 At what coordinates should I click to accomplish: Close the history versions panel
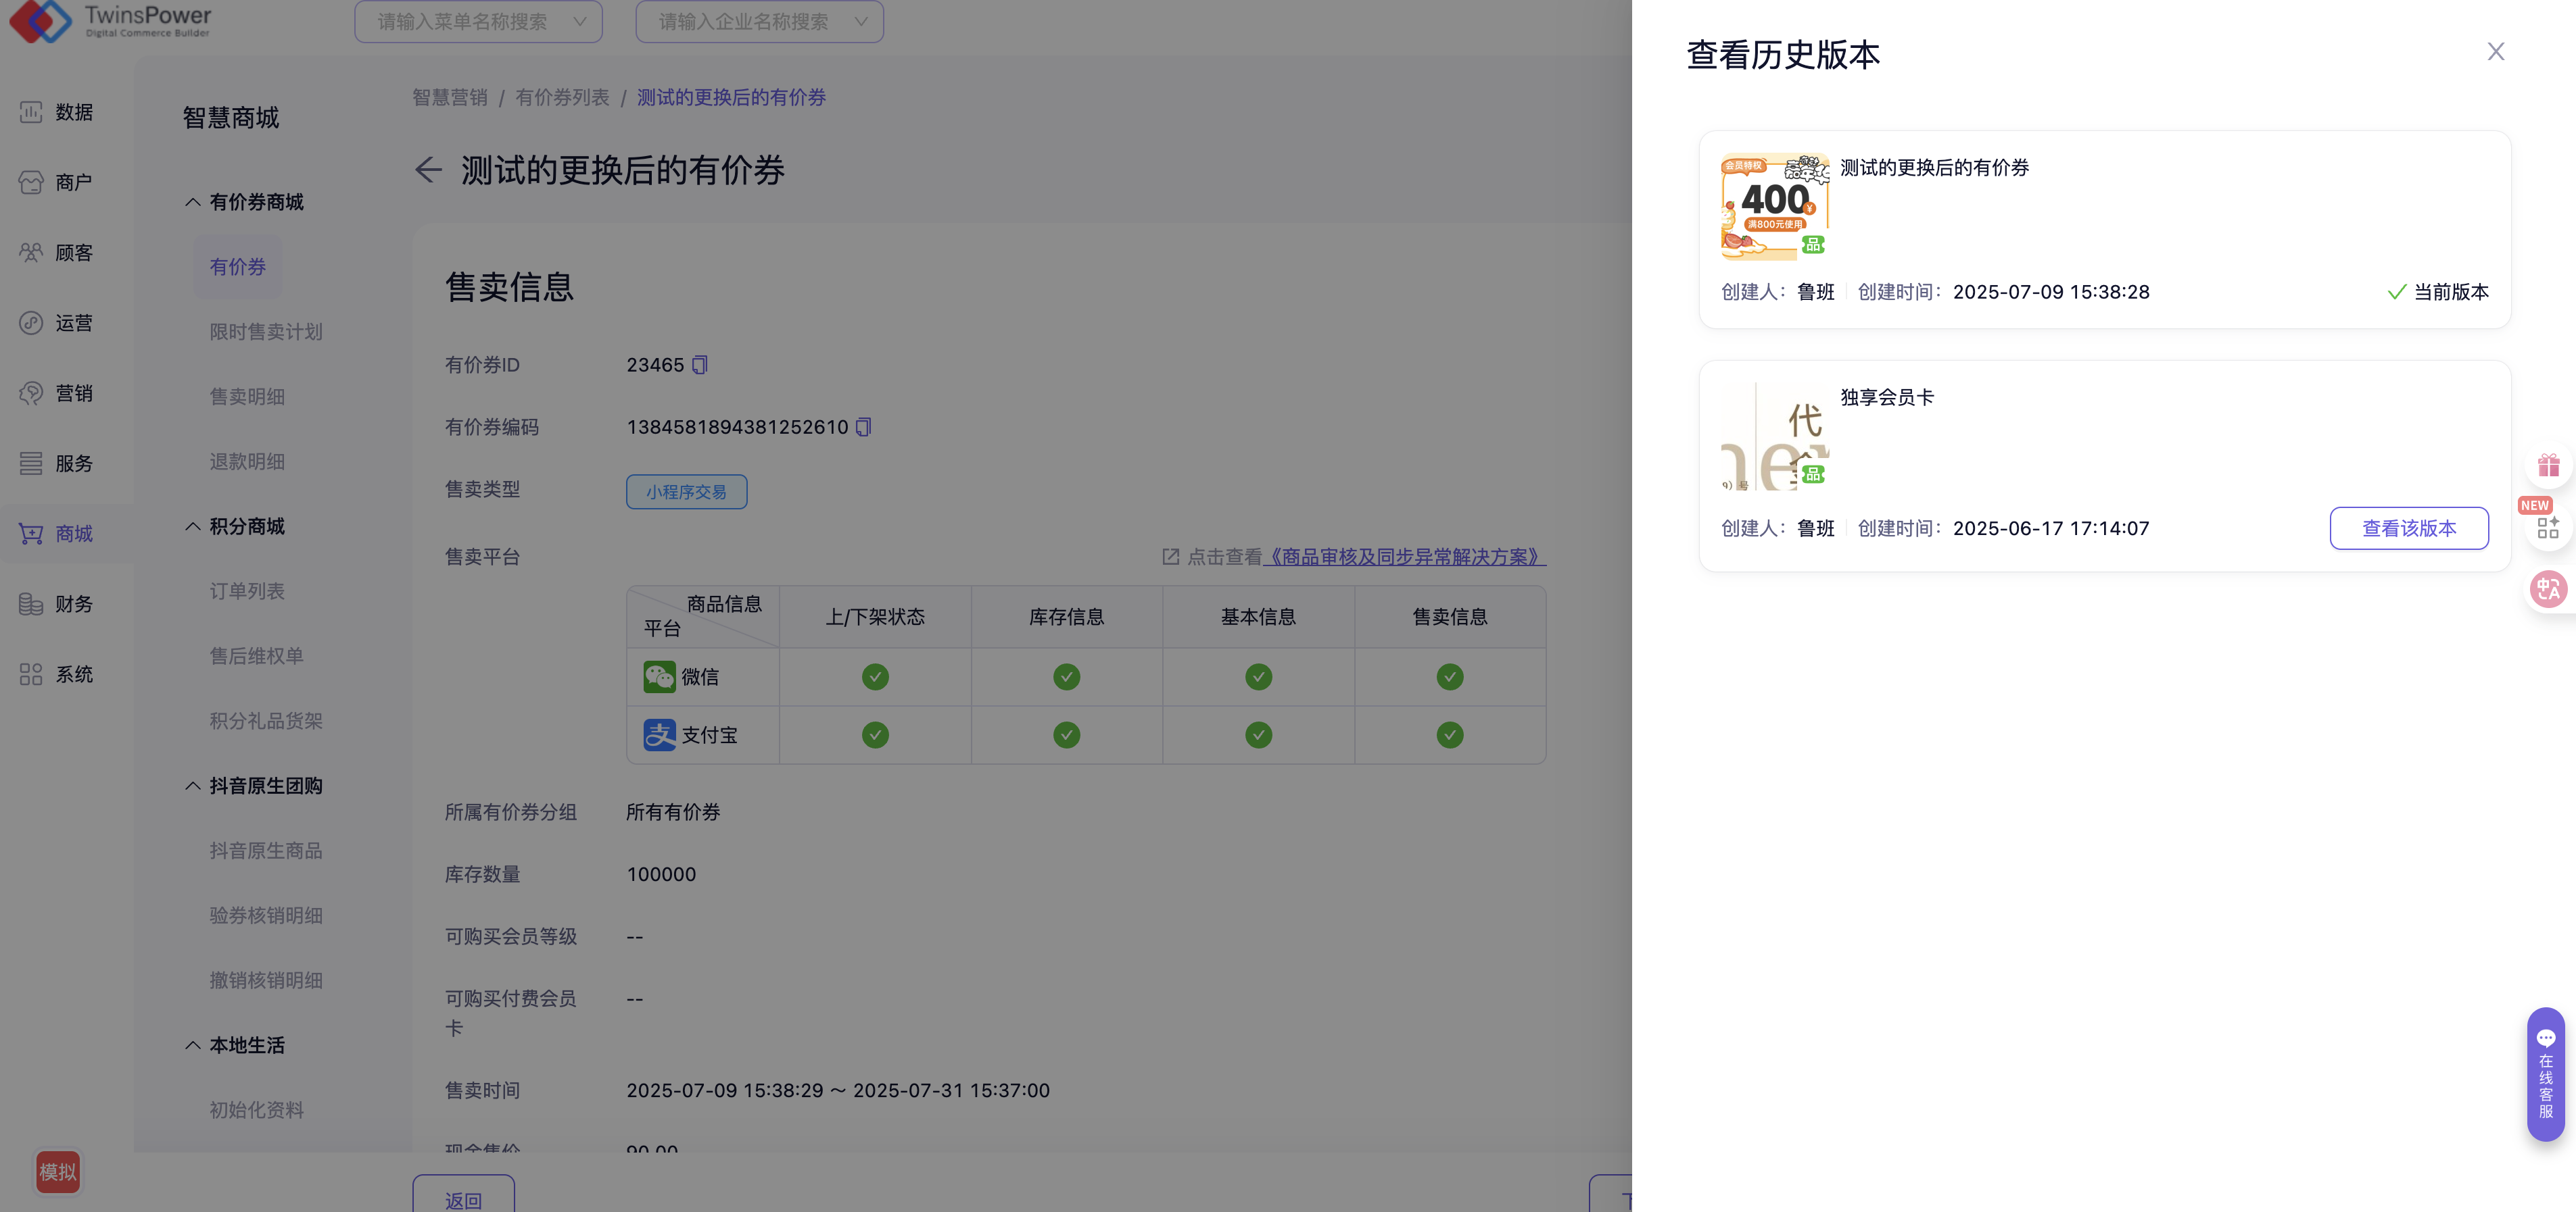point(2495,52)
